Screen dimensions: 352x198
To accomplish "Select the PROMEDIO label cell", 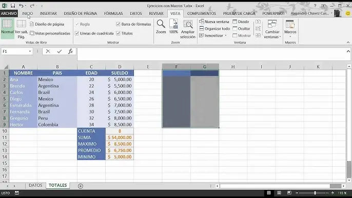I will pyautogui.click(x=91, y=150).
